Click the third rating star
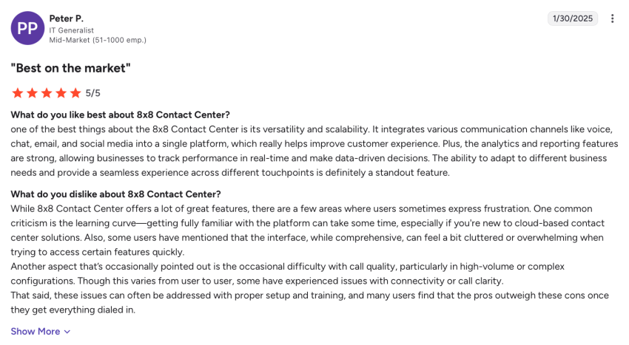 [47, 93]
